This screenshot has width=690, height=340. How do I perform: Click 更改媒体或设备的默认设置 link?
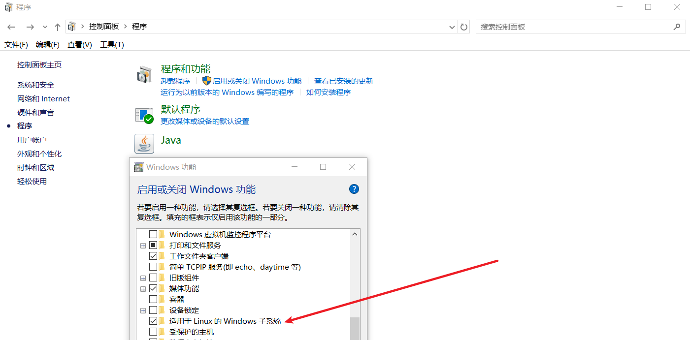tap(205, 122)
